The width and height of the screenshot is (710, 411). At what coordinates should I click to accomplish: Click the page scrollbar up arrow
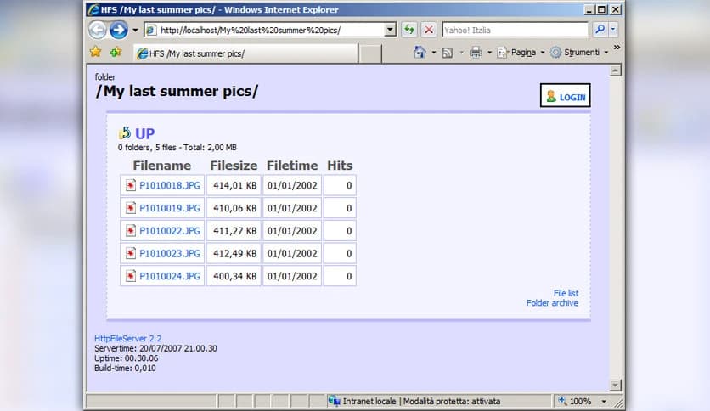click(615, 70)
